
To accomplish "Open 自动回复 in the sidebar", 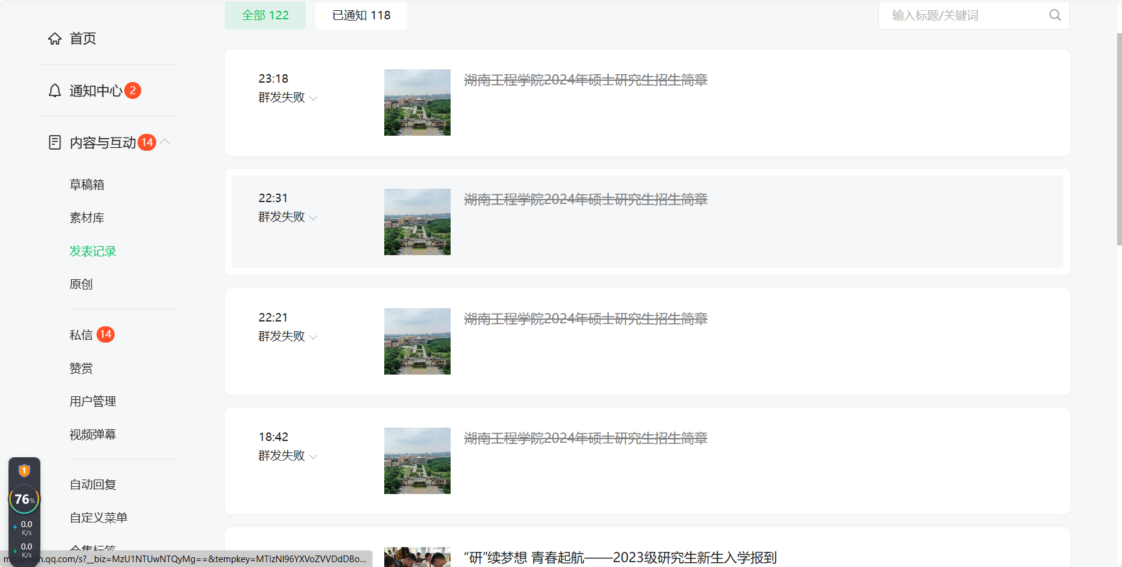I will (x=93, y=484).
